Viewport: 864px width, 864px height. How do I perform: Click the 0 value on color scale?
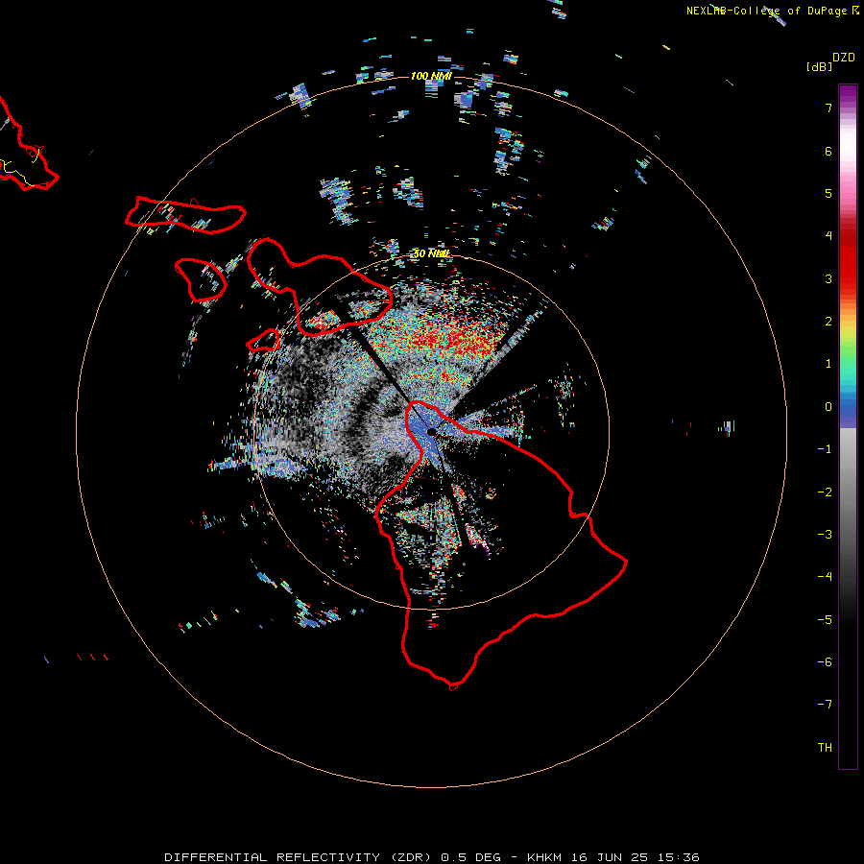828,407
